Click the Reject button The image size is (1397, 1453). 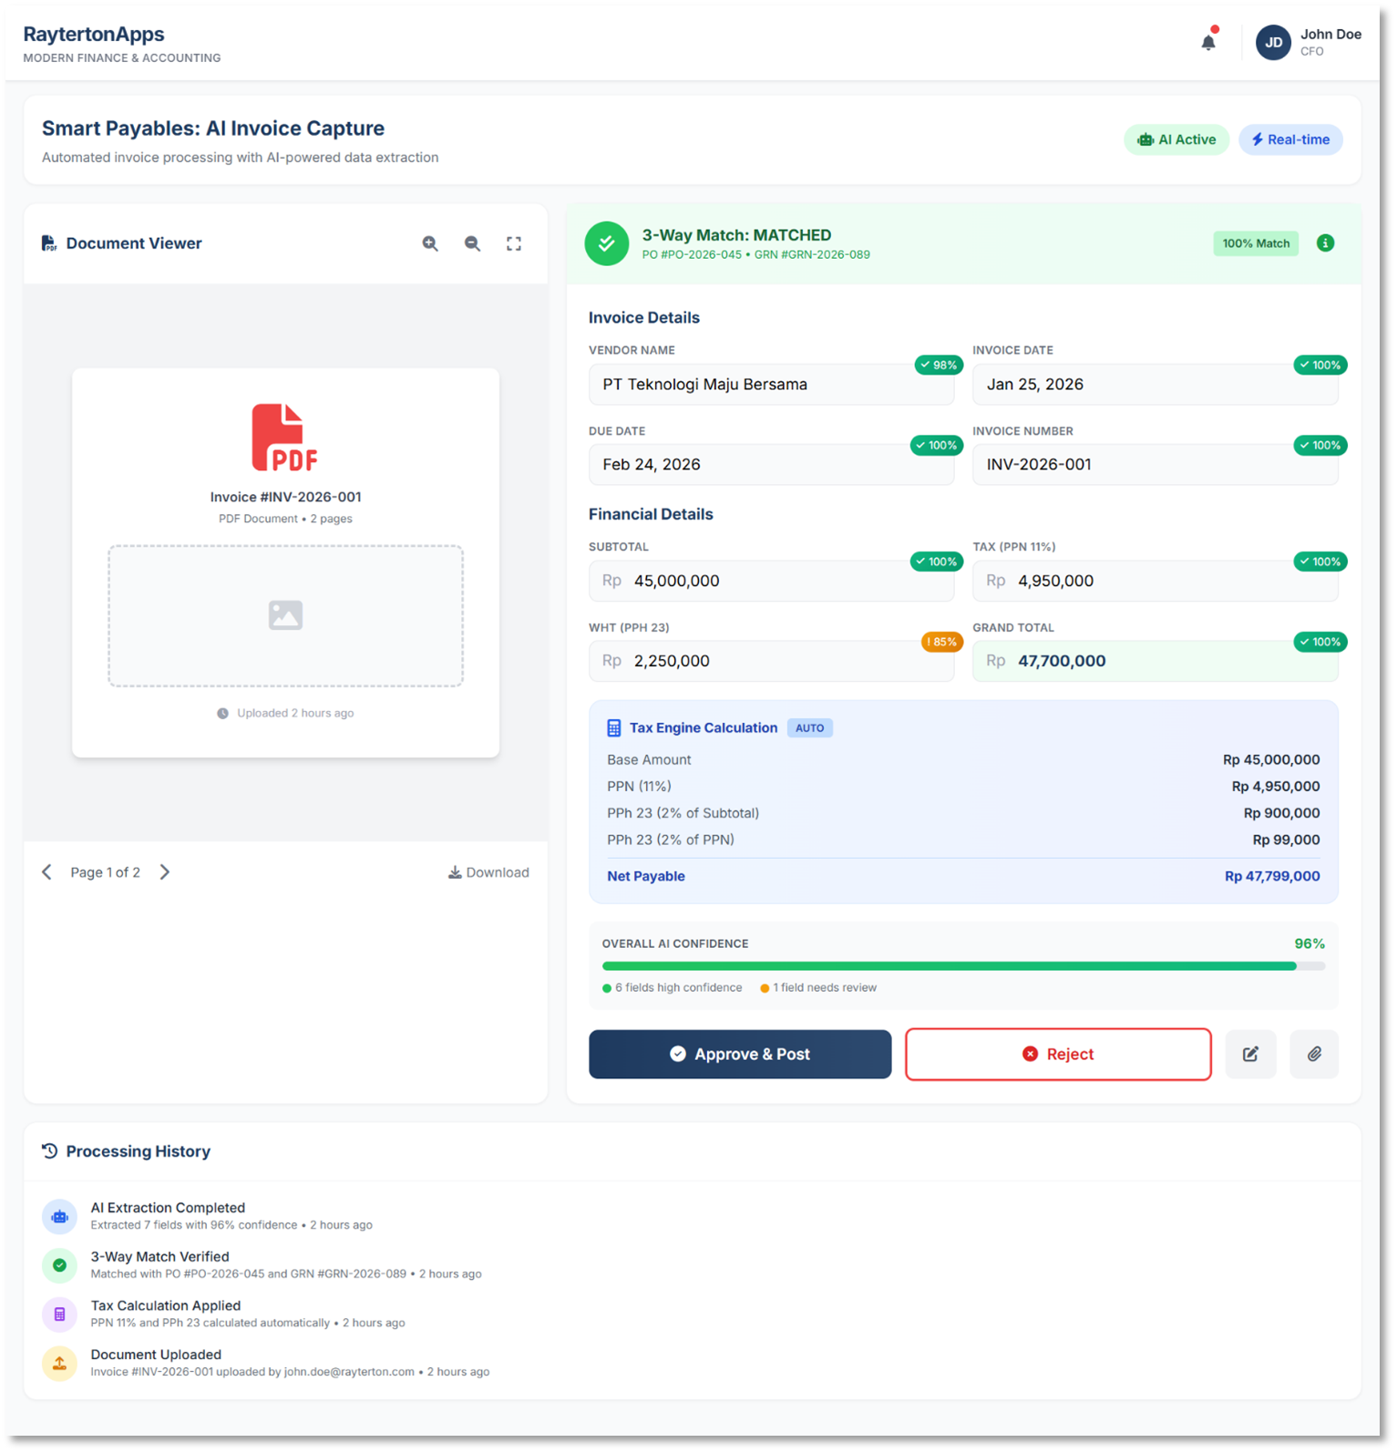[1058, 1055]
